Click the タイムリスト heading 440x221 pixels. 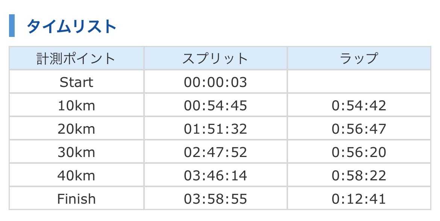[71, 26]
